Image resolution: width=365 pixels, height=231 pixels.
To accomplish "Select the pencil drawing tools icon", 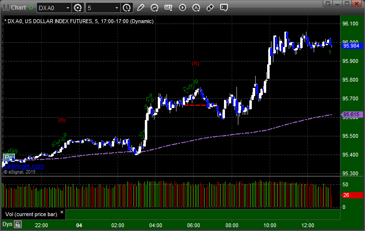I will tap(141, 8).
